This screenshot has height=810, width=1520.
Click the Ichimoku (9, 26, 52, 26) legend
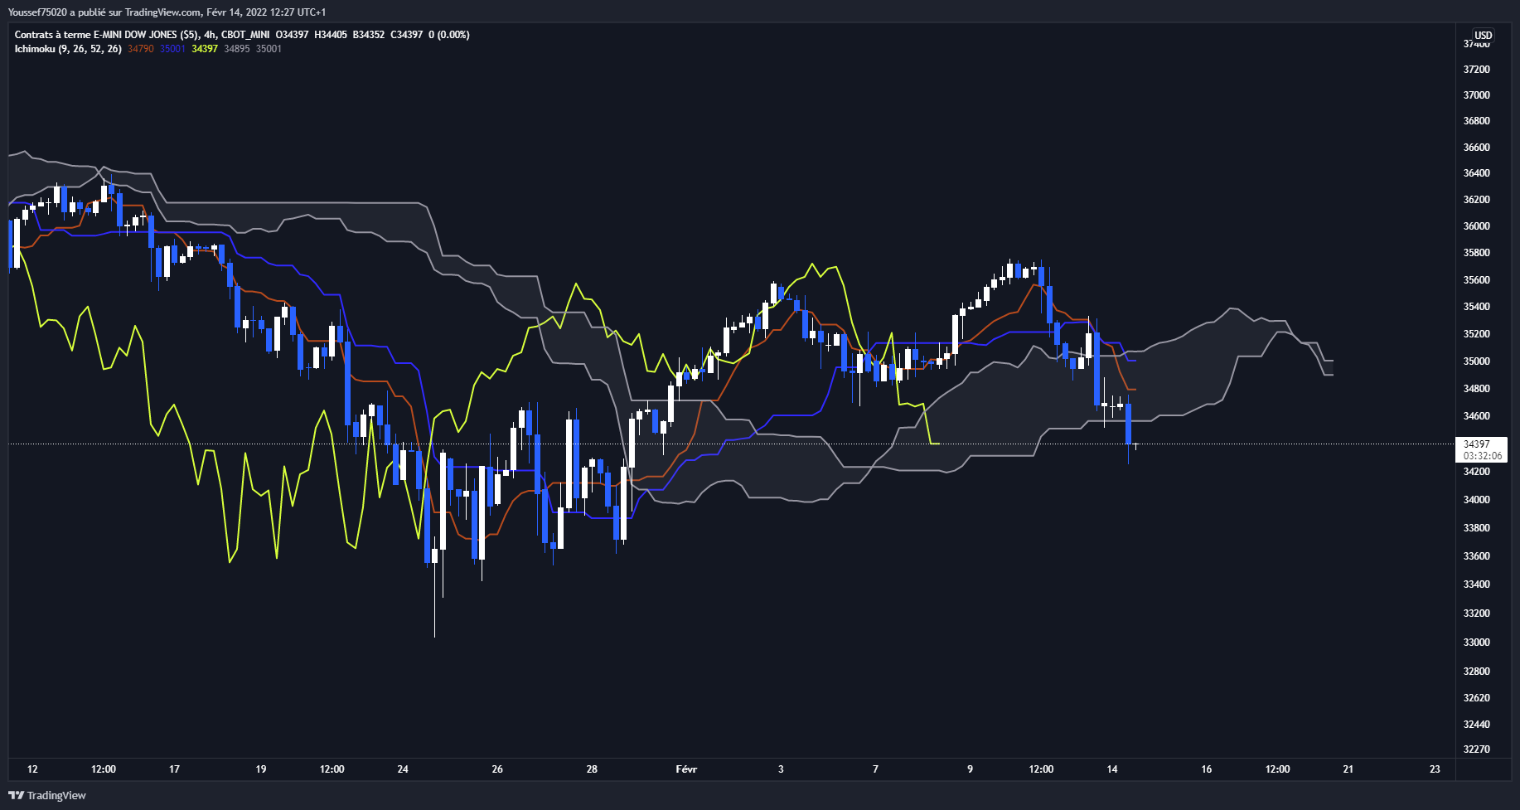68,49
